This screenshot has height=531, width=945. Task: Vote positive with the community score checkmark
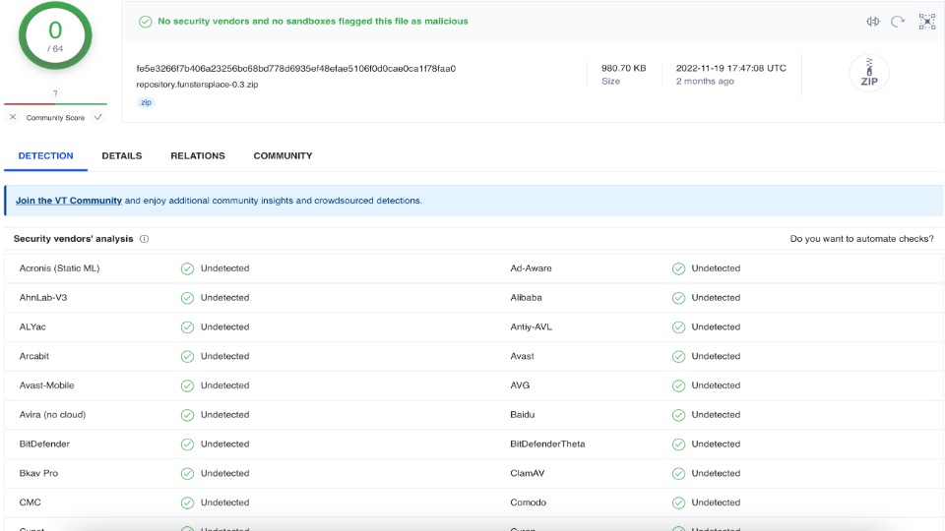click(x=98, y=117)
